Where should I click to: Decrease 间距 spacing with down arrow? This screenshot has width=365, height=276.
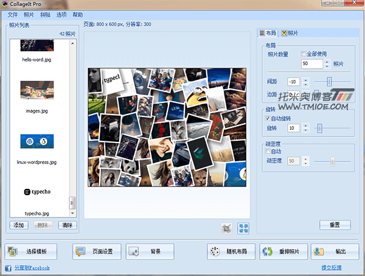tap(305, 84)
